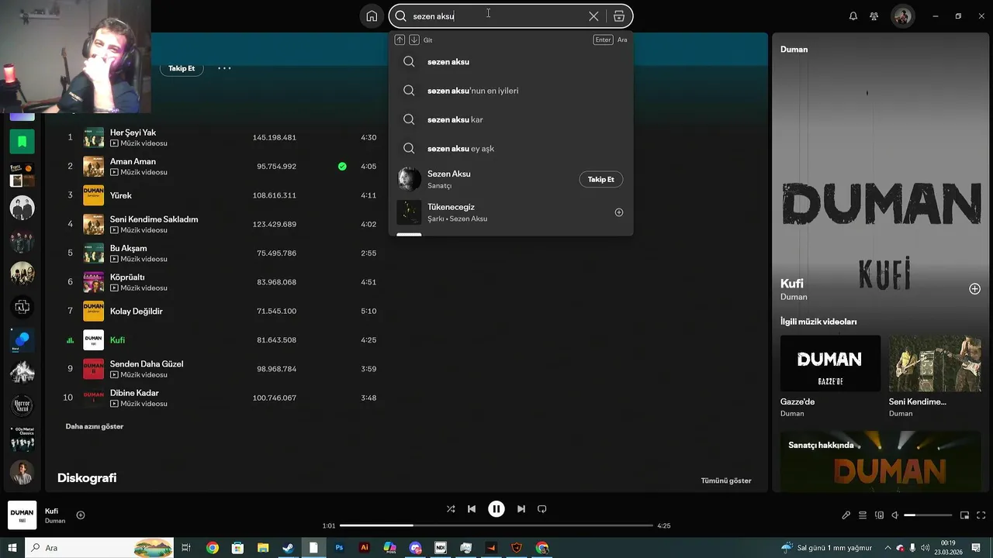Open the Tümünü göster discography link

pos(726,480)
